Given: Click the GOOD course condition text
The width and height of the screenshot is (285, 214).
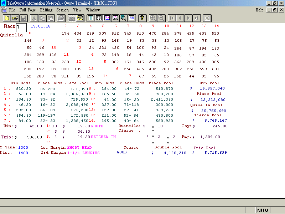Looking at the screenshot, I should click(122, 152).
